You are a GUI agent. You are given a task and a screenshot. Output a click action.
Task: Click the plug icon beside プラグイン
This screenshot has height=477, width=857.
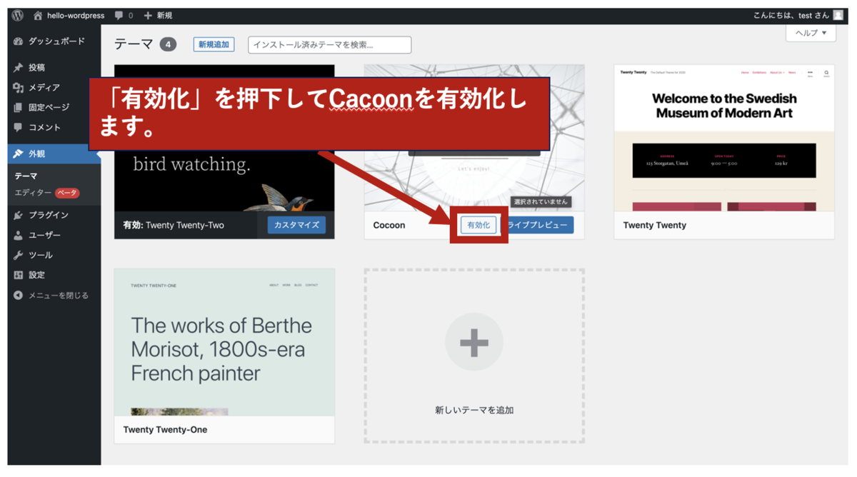point(19,215)
